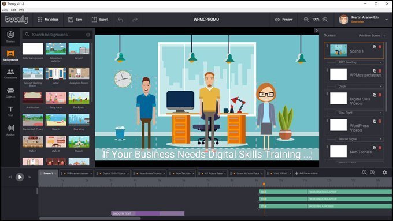The width and height of the screenshot is (393, 221).
Task: Open the 1982 Loading transition dropdown
Action: pos(359,62)
